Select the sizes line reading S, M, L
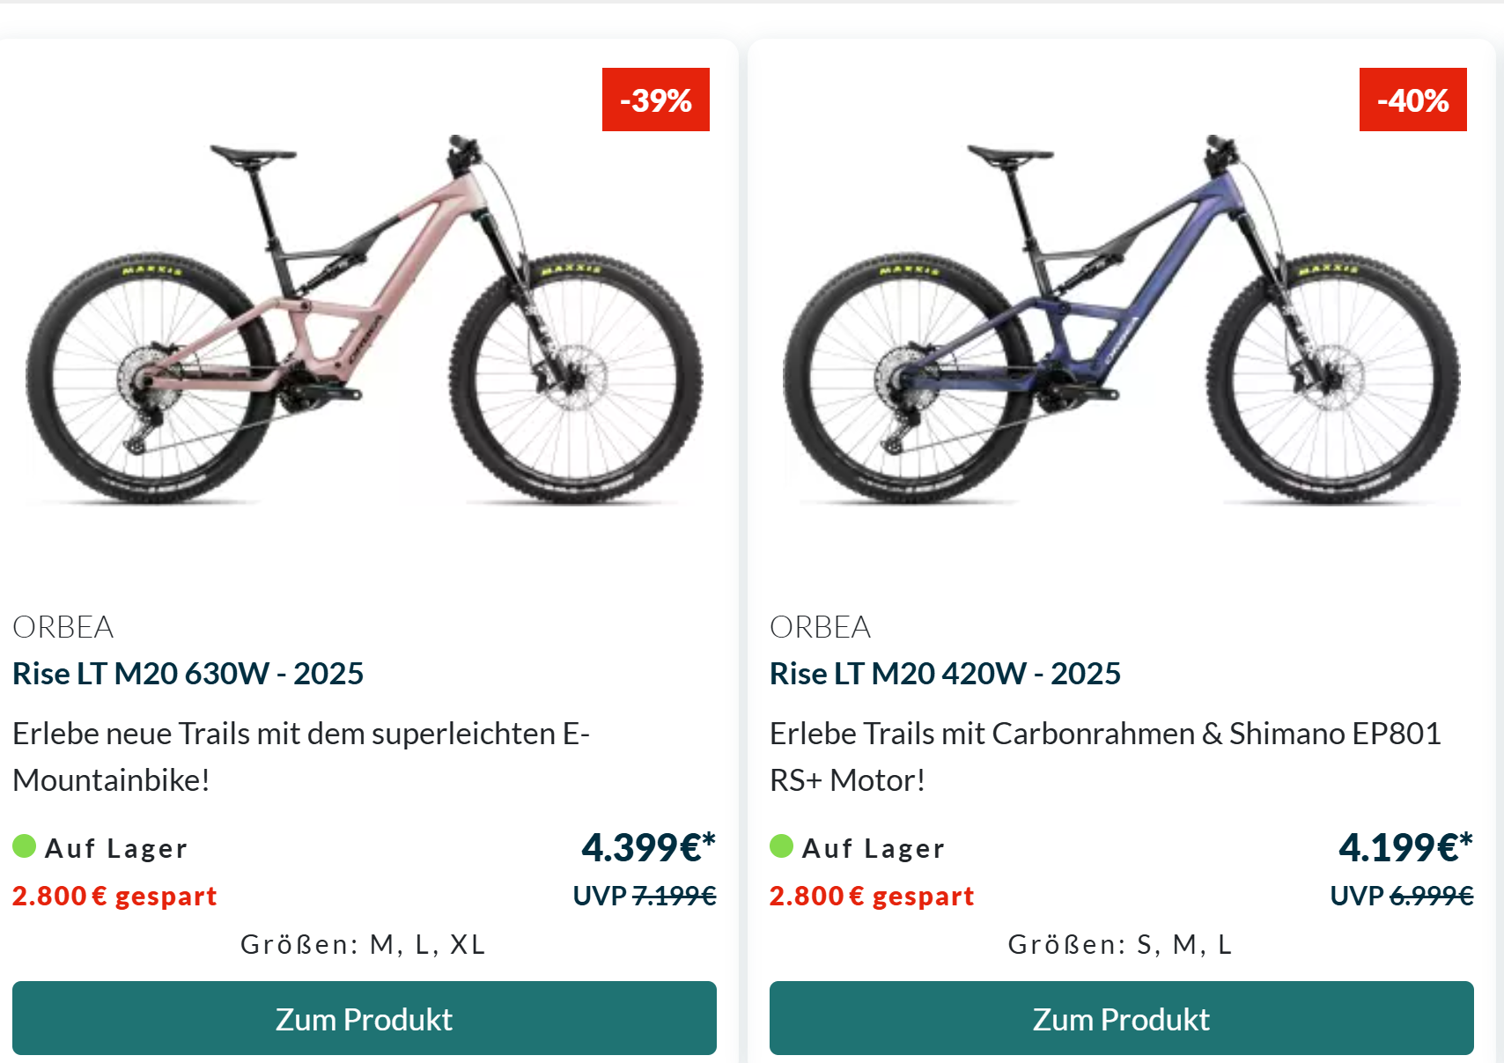This screenshot has height=1063, width=1504. (x=1120, y=944)
